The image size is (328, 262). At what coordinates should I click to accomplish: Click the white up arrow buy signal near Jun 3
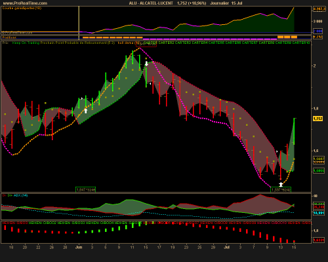click(86, 111)
